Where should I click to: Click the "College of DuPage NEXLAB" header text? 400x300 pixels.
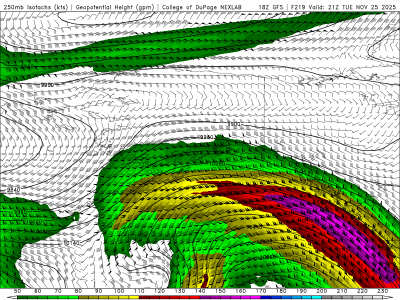(x=201, y=7)
